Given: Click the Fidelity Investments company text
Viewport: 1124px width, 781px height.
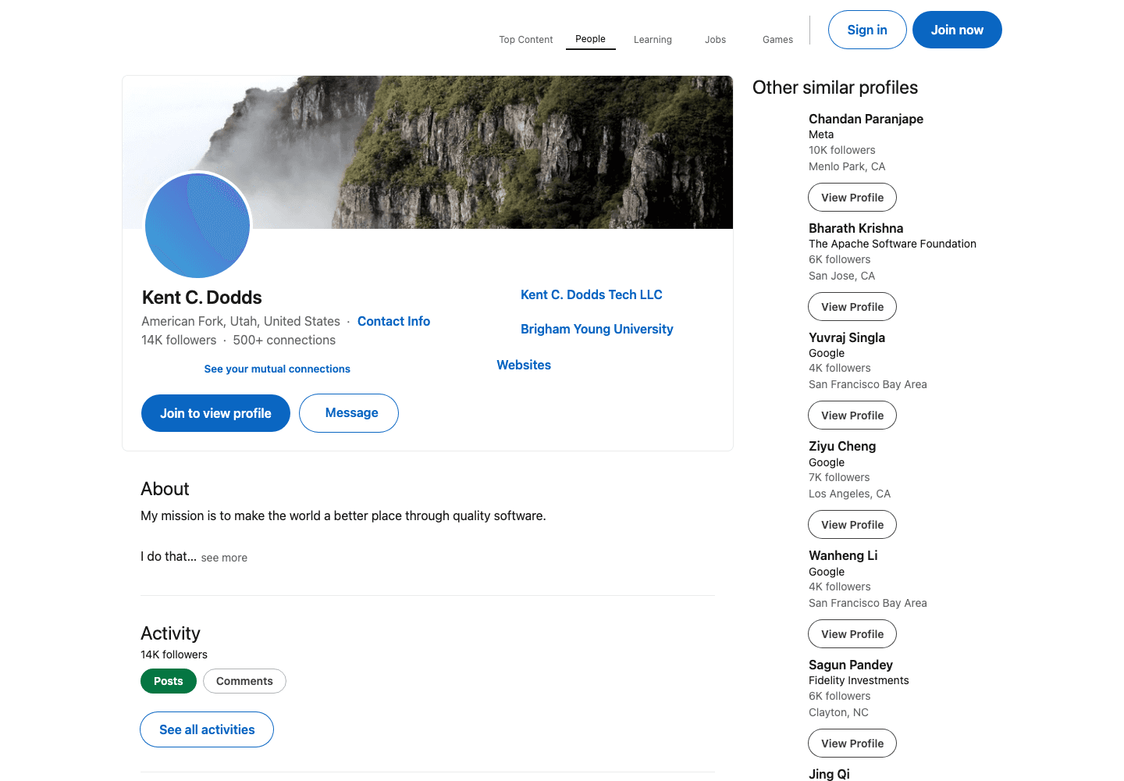Looking at the screenshot, I should point(859,680).
